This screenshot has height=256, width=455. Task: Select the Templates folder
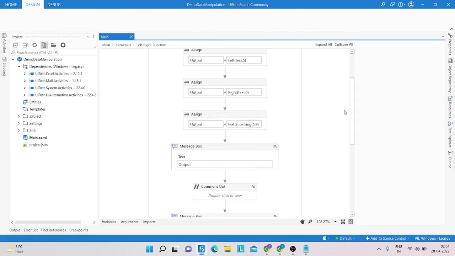(x=37, y=109)
